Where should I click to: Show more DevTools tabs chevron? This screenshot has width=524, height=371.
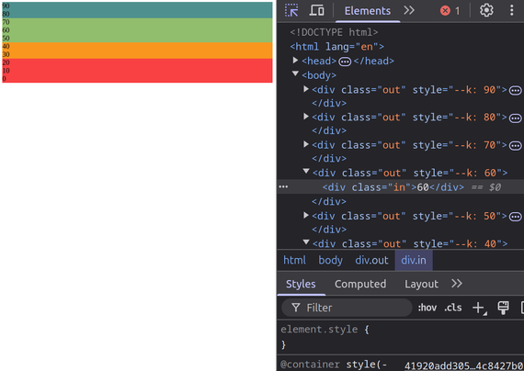click(409, 10)
